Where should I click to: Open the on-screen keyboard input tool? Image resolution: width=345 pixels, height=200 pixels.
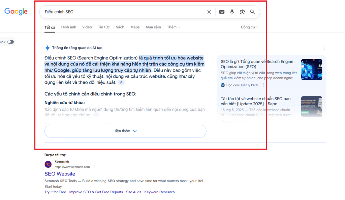tap(222, 12)
